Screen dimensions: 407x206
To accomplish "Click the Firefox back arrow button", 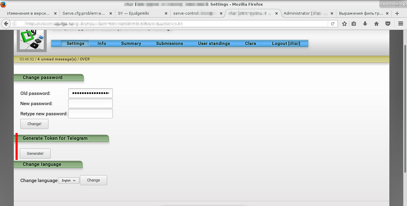I will [x=5, y=24].
